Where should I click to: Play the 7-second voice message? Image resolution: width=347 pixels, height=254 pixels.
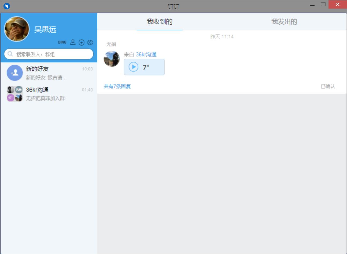(134, 67)
